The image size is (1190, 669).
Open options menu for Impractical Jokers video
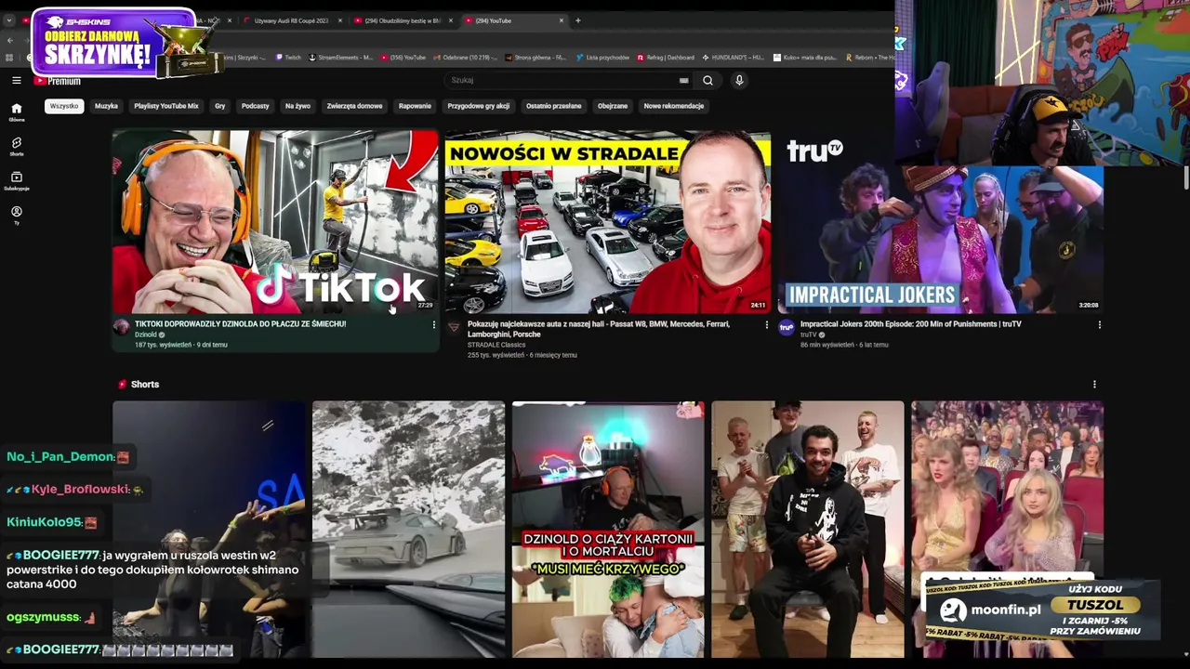pyautogui.click(x=1099, y=325)
